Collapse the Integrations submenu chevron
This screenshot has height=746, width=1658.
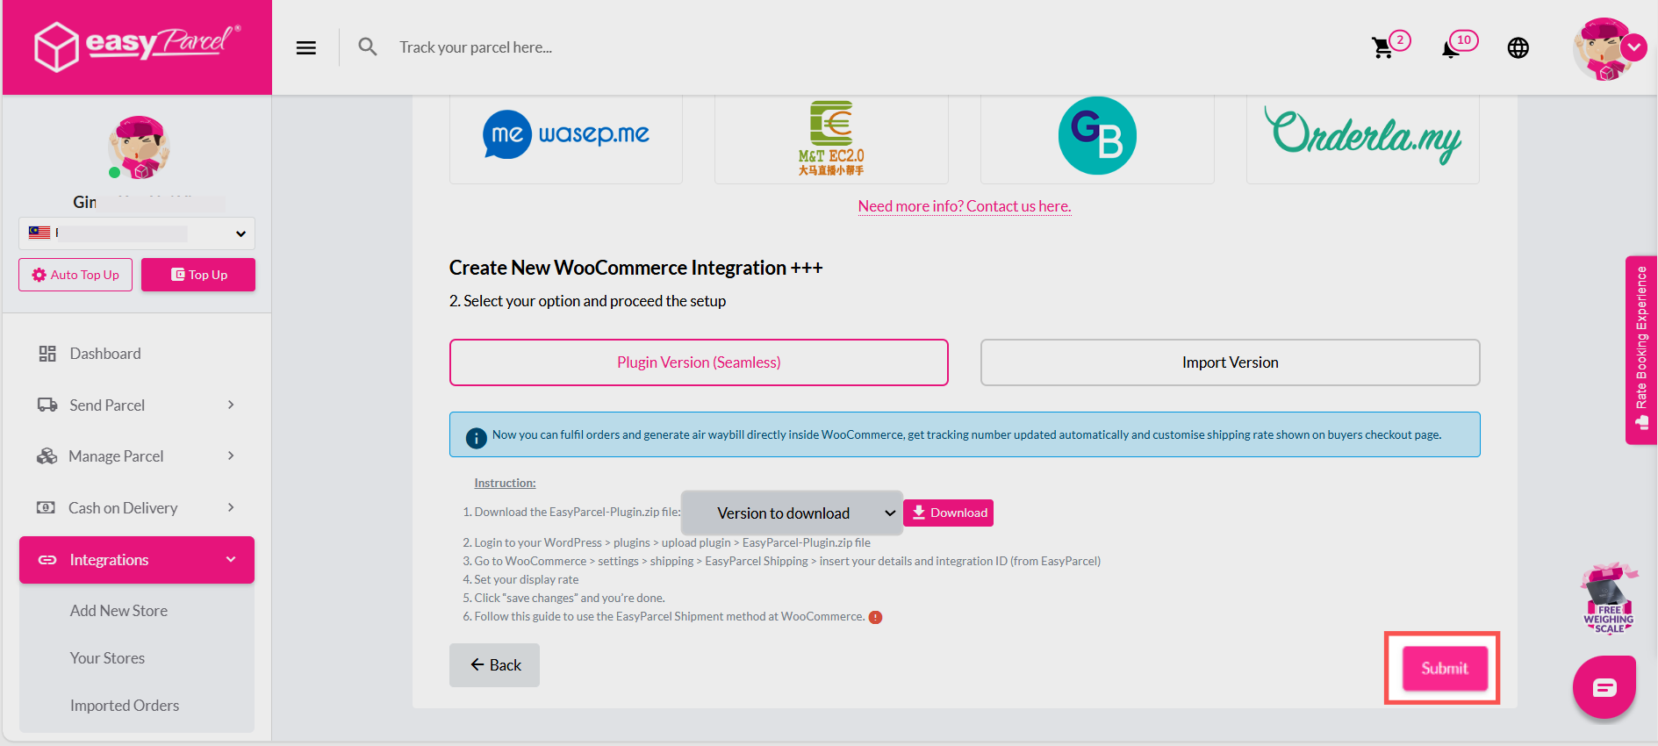click(x=231, y=560)
